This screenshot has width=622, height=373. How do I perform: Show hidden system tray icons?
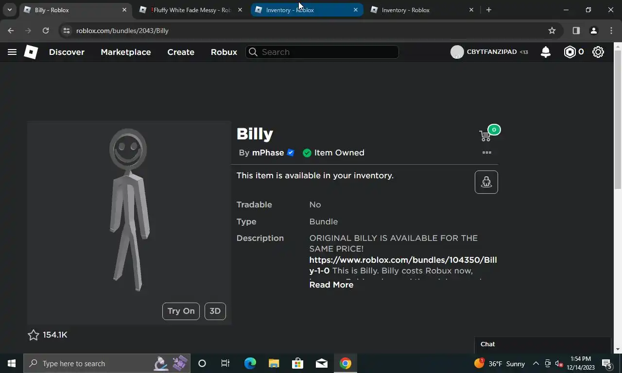click(536, 363)
